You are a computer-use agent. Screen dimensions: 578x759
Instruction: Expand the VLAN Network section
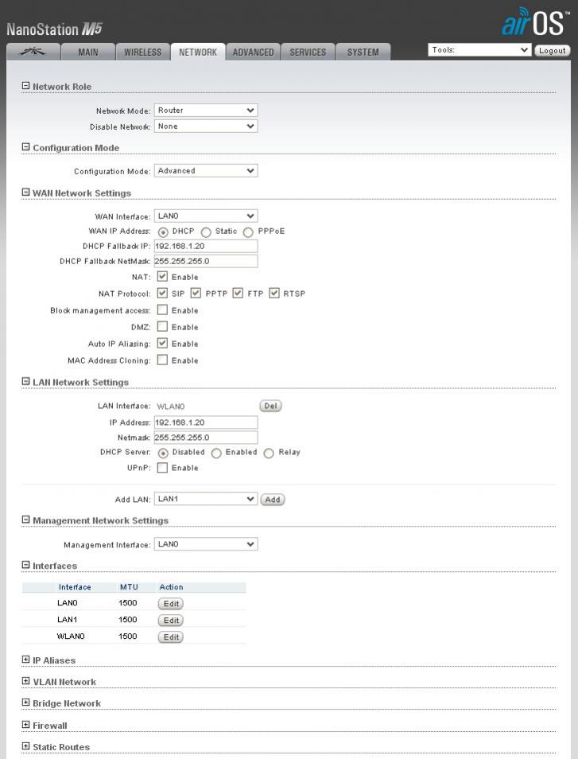pos(25,681)
